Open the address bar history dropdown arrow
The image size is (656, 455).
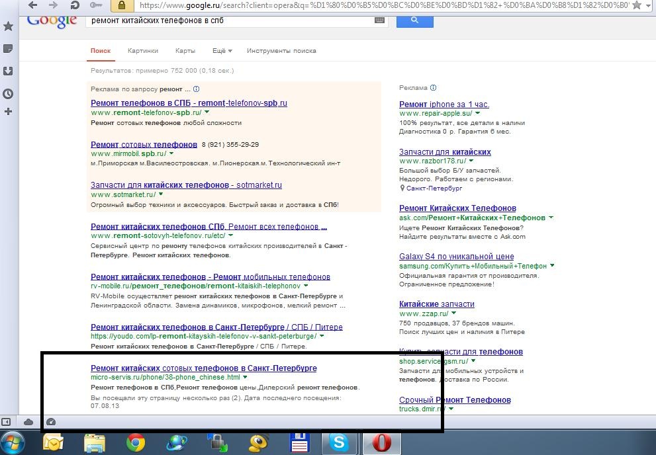click(x=649, y=5)
